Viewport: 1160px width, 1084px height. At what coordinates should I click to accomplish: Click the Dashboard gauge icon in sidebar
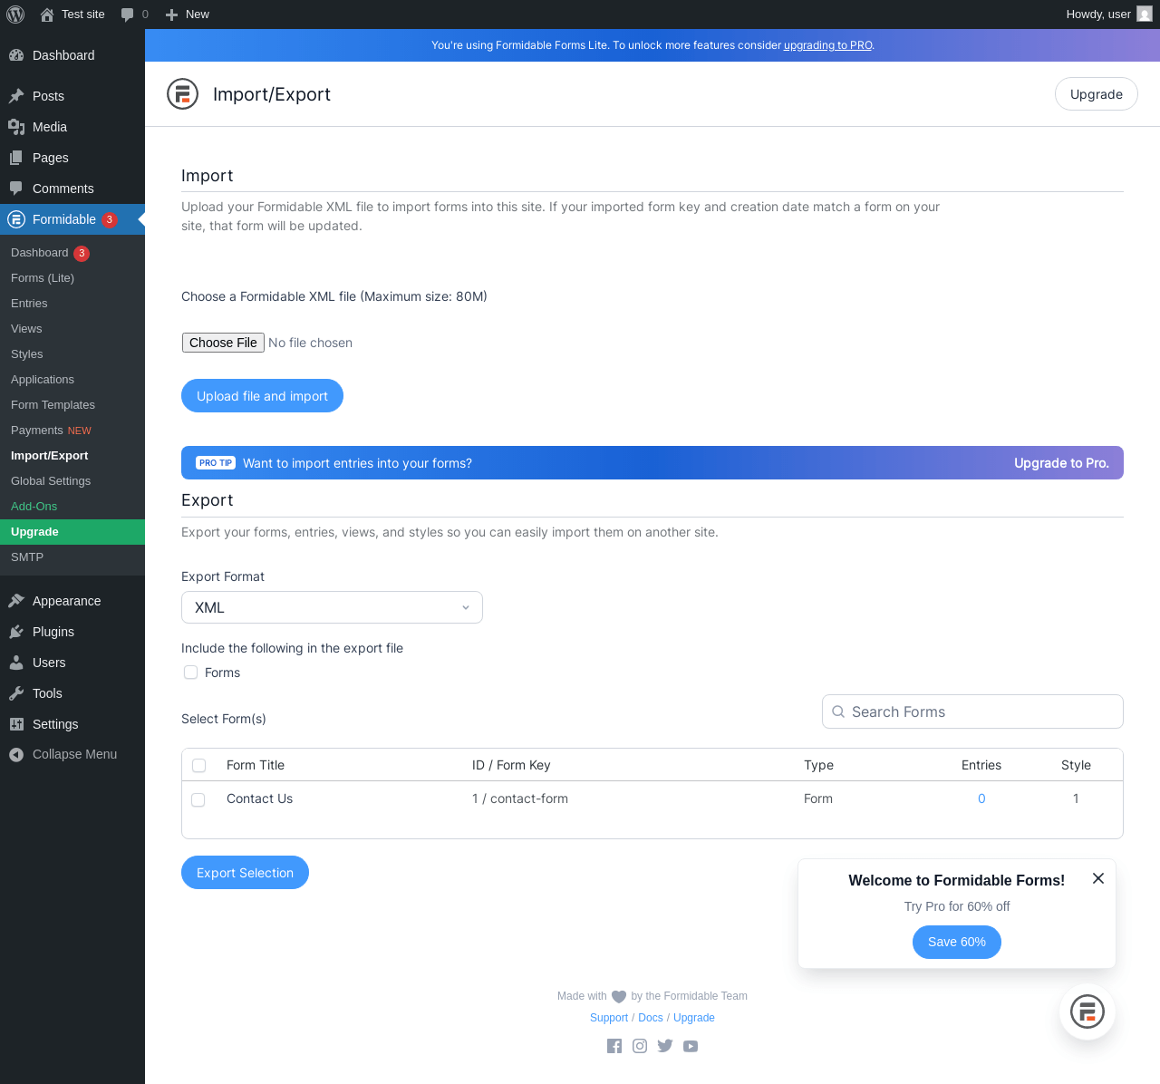tap(16, 55)
